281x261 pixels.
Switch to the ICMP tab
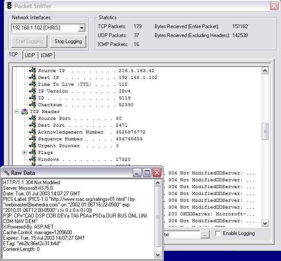point(46,55)
